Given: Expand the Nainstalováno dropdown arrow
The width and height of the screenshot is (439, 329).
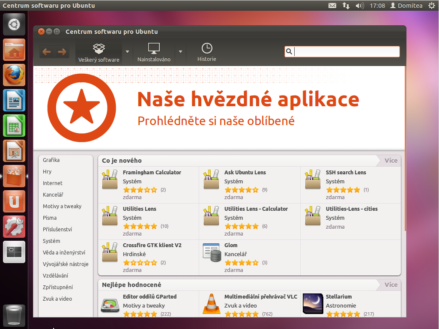Looking at the screenshot, I should [180, 52].
